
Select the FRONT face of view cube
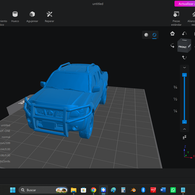182,47
